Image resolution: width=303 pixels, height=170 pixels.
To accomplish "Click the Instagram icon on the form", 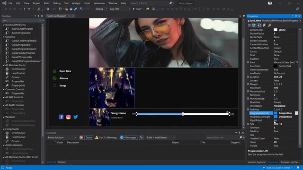I will pyautogui.click(x=68, y=117).
